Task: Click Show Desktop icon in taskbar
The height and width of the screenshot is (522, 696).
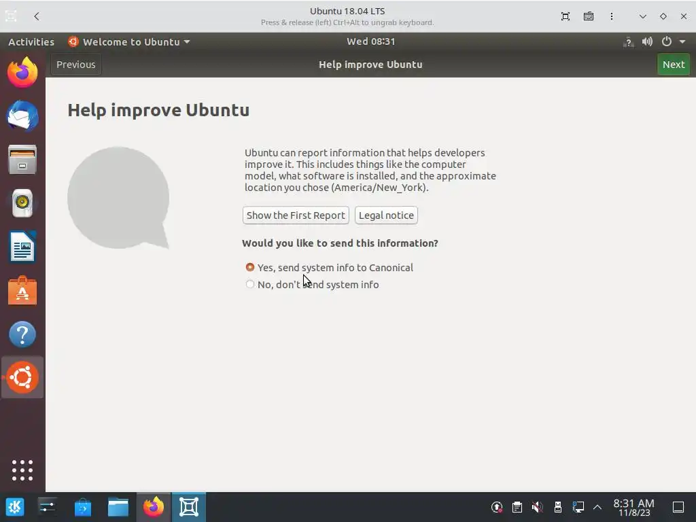Action: (678, 507)
